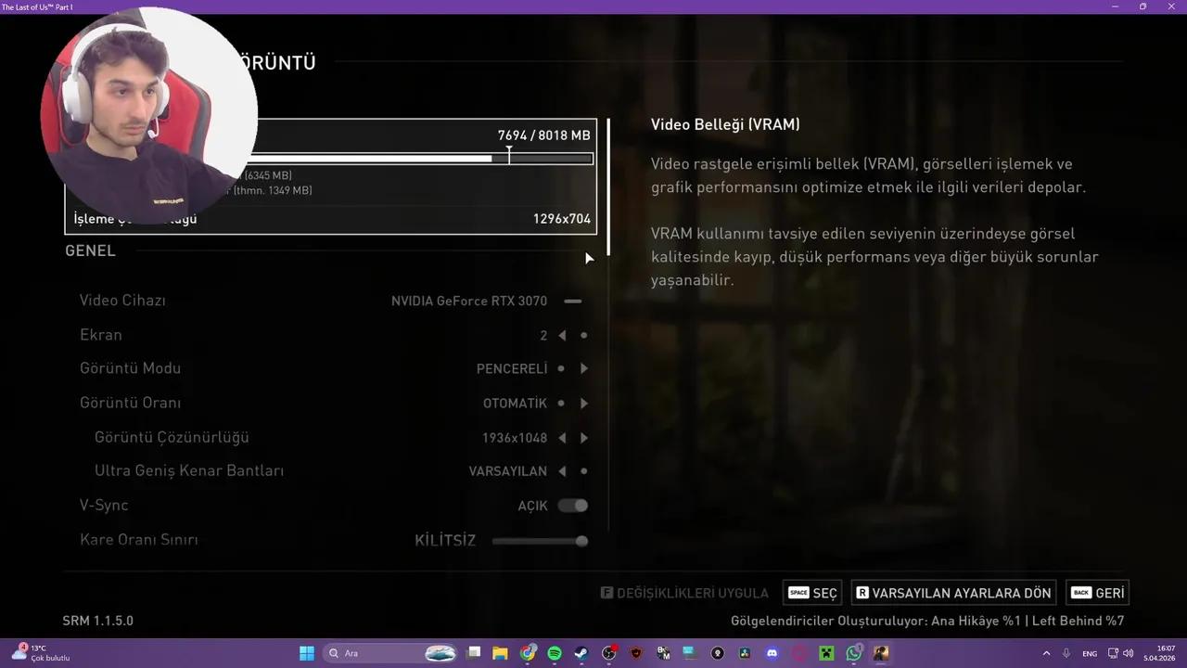
Task: Click the Video Cihazı NVIDIA selector
Action: pyautogui.click(x=573, y=301)
